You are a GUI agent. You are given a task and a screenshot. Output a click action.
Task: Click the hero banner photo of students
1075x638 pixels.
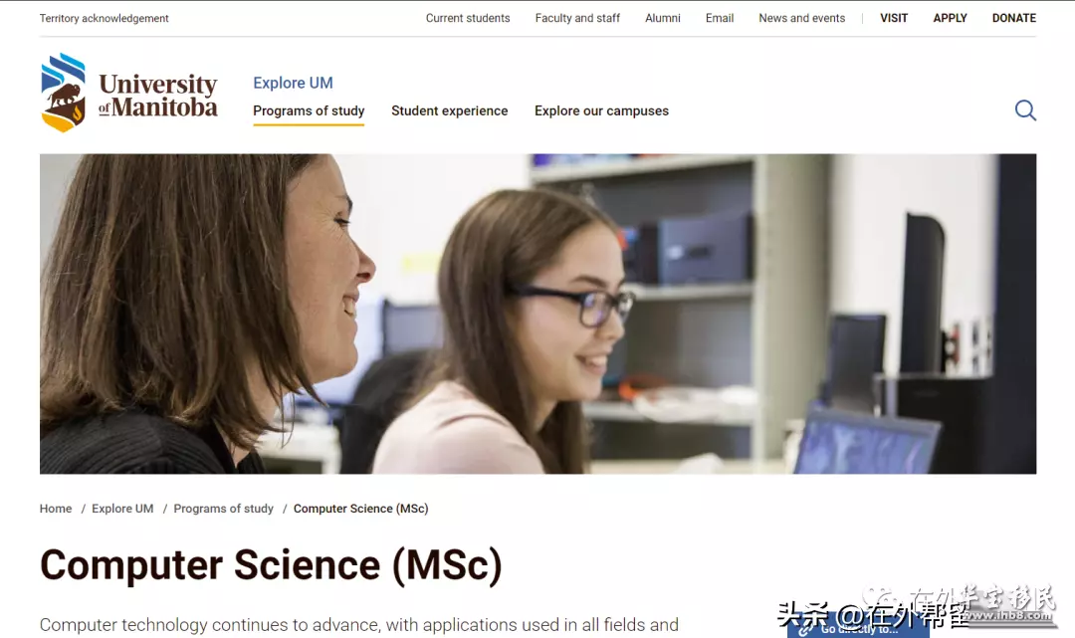538,314
